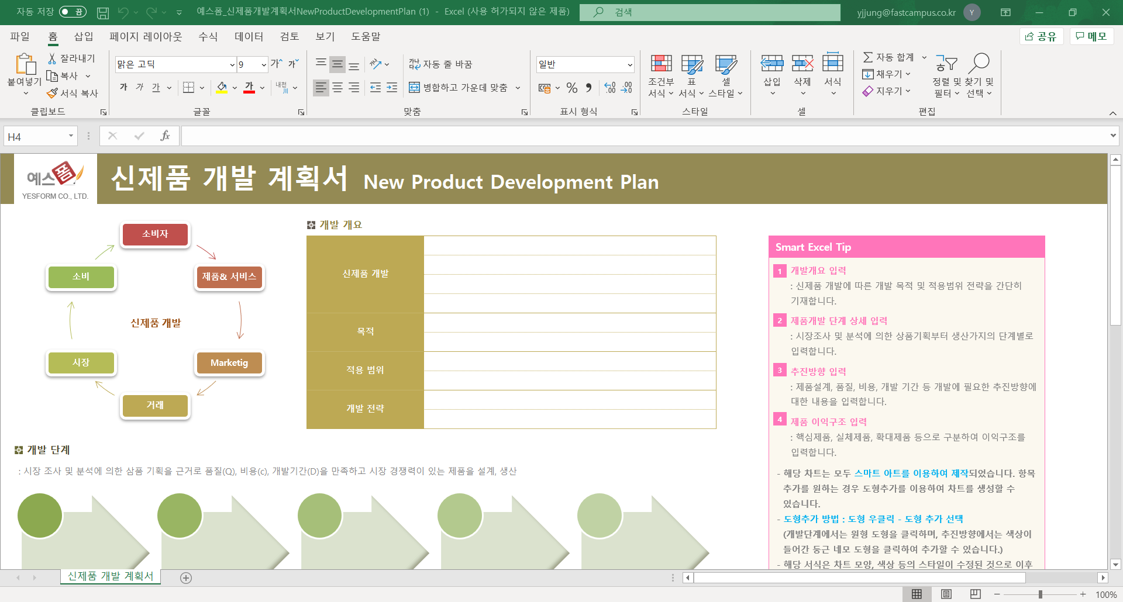Click the Share (공유) button
This screenshot has width=1123, height=602.
click(1041, 36)
